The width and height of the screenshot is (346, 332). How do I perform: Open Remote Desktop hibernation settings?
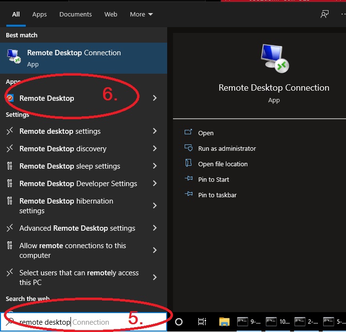[84, 206]
